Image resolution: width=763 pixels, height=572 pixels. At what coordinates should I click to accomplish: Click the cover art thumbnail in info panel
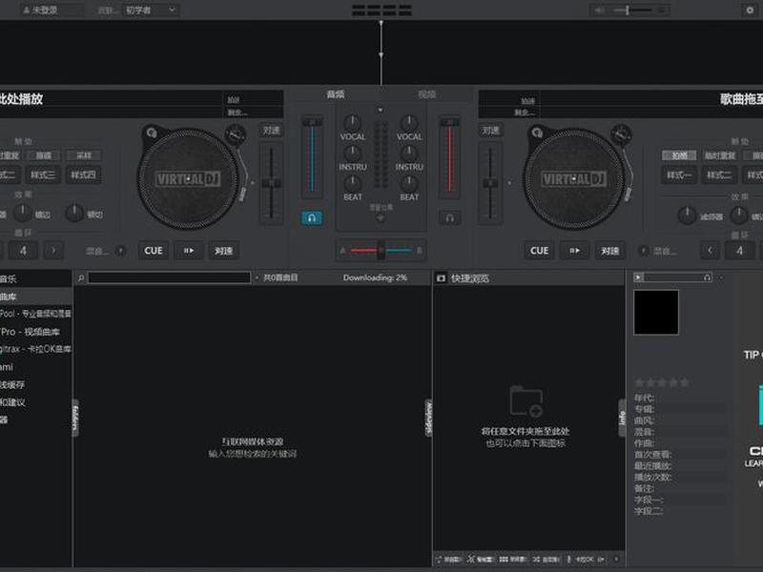(x=656, y=313)
